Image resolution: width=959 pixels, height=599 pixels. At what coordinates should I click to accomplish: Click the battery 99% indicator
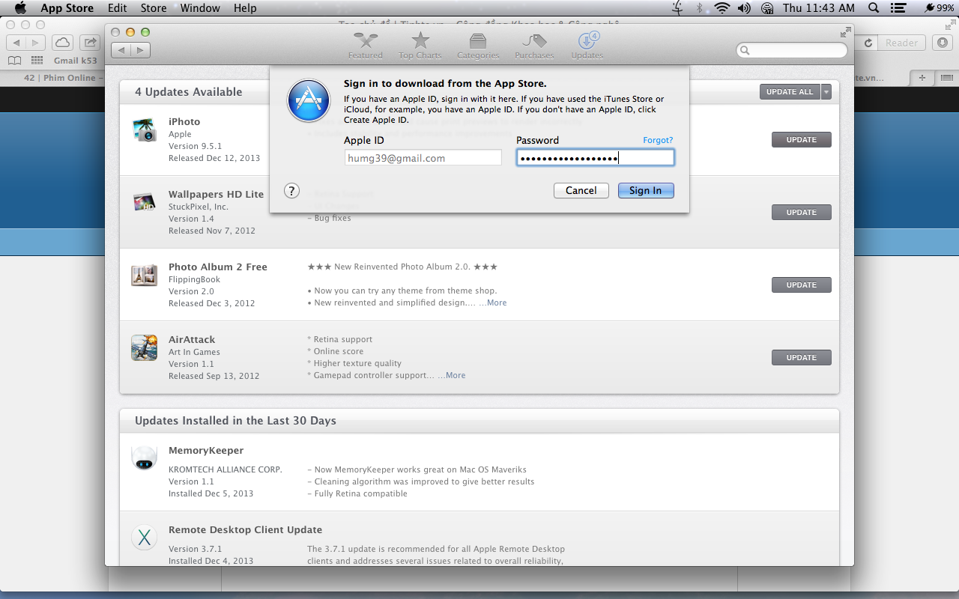point(940,8)
